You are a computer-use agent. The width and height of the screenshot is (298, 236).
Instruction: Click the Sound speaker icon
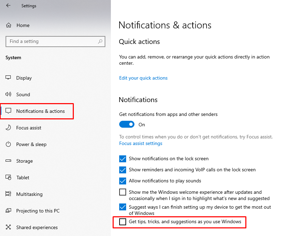[x=9, y=94]
